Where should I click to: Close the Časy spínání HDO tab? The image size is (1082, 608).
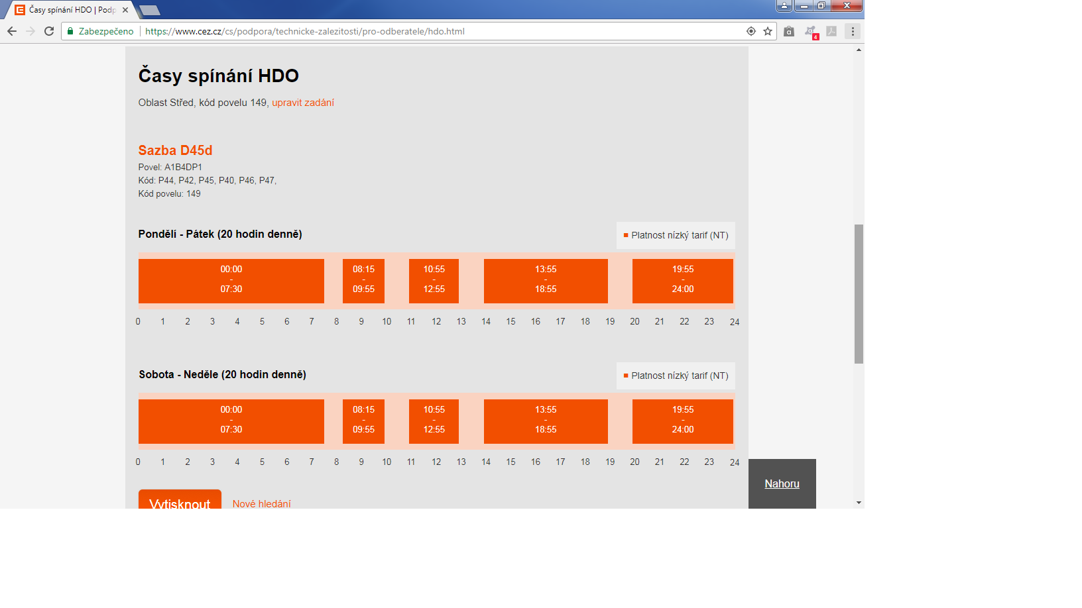coord(125,10)
